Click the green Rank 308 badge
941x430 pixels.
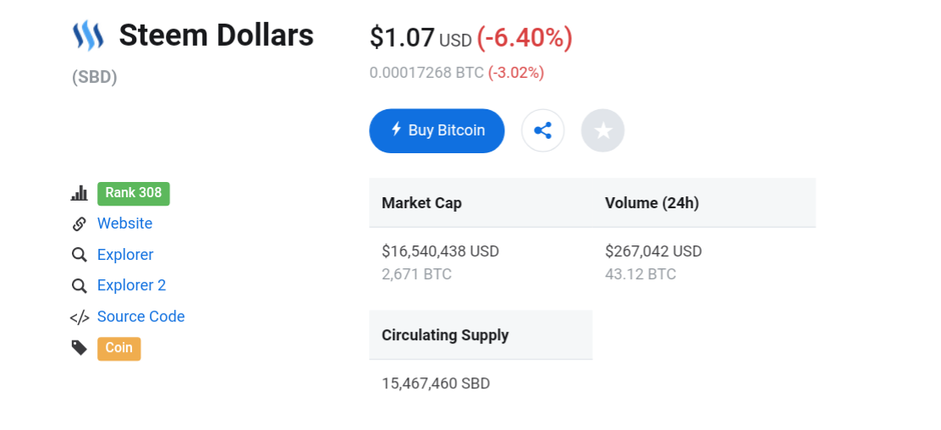(x=134, y=193)
